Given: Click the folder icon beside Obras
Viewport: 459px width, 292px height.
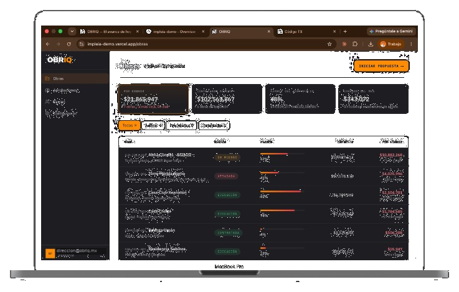Looking at the screenshot, I should pos(47,78).
